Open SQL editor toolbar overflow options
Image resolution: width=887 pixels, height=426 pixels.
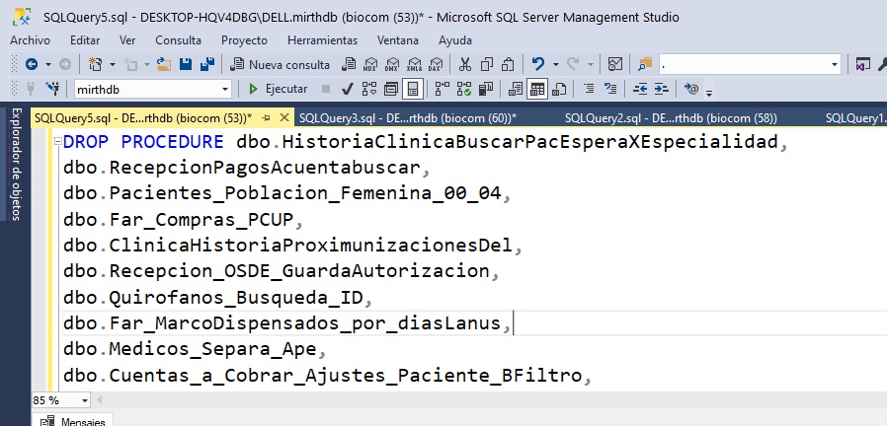(709, 92)
